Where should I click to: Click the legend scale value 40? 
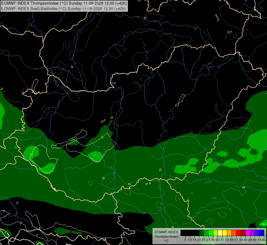pyautogui.click(x=245, y=240)
